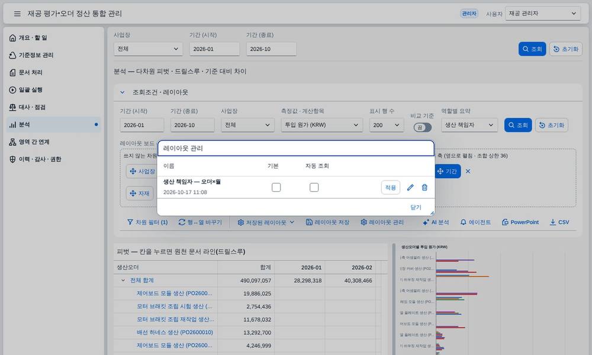
Task: Open the hamburger navigation menu
Action: click(17, 14)
